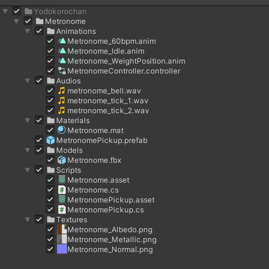Uncheck the MetronomePickup.prefab checkbox
Viewport: 269px width, 269px height.
point(39,140)
